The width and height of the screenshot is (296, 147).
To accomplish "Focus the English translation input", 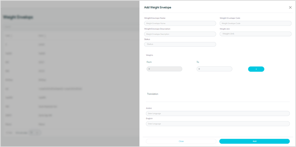I will 218,124.
